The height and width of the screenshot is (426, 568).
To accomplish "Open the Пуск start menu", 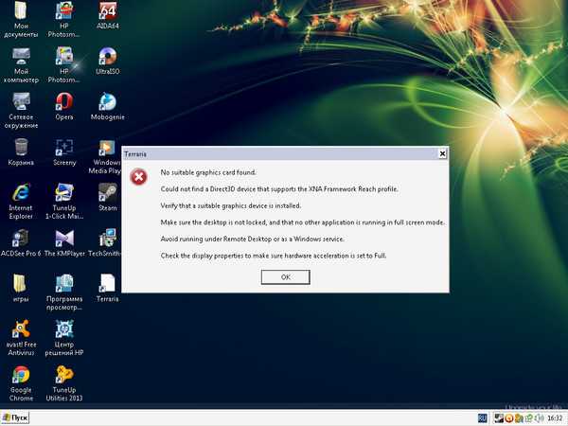I will point(15,418).
